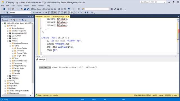Click the Increase Indent icon
The image size is (180, 101).
88,12
